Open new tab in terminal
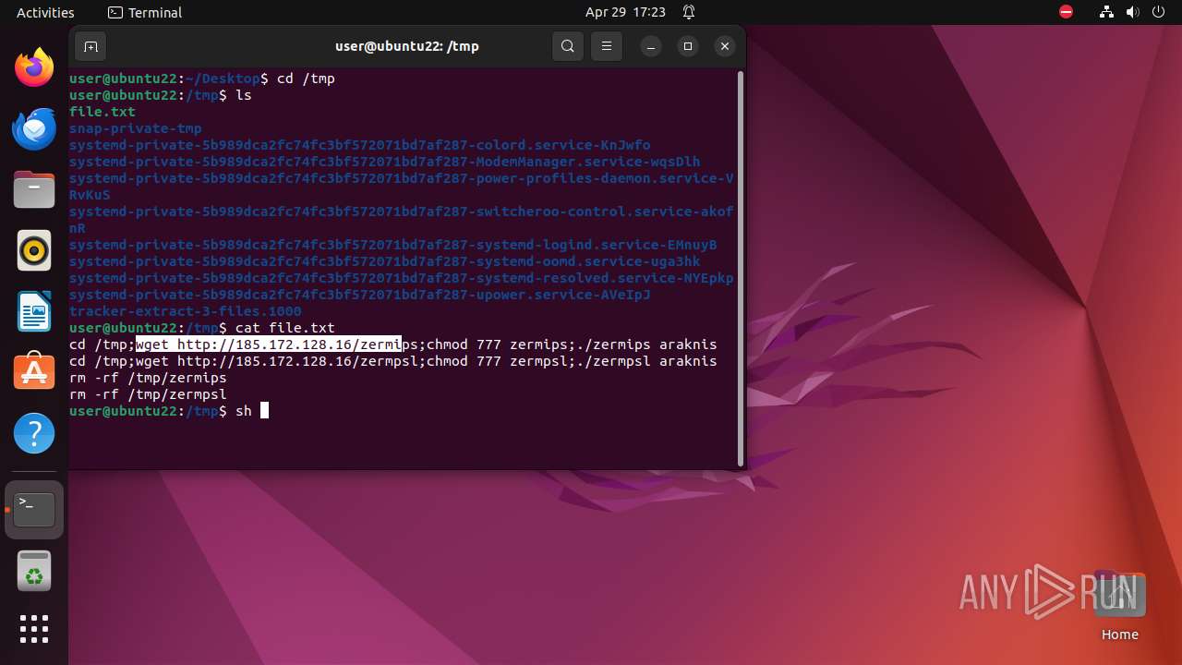Image resolution: width=1182 pixels, height=665 pixels. pyautogui.click(x=90, y=46)
